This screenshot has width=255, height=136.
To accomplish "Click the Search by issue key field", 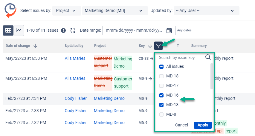I will point(181,57).
